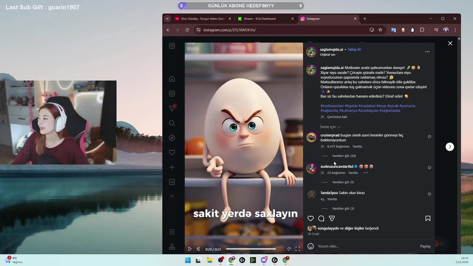Expand the Senin için comment sort dropdown

click(x=330, y=127)
